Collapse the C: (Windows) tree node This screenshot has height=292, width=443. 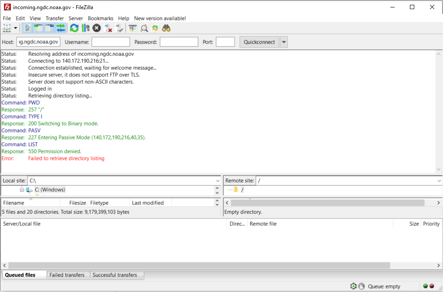pyautogui.click(x=22, y=190)
